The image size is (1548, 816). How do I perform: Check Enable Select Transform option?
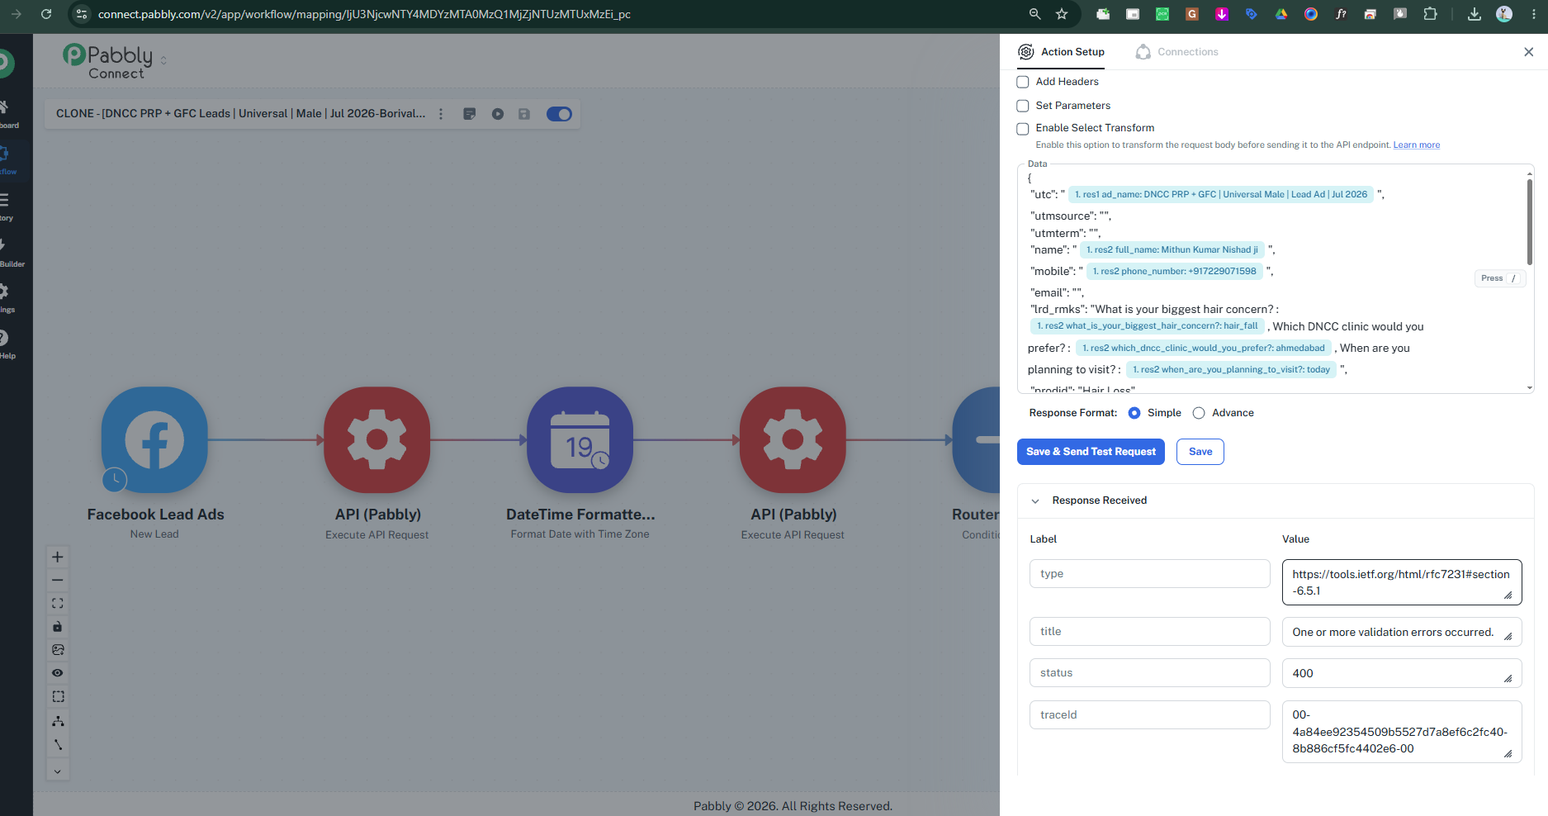[x=1023, y=129]
